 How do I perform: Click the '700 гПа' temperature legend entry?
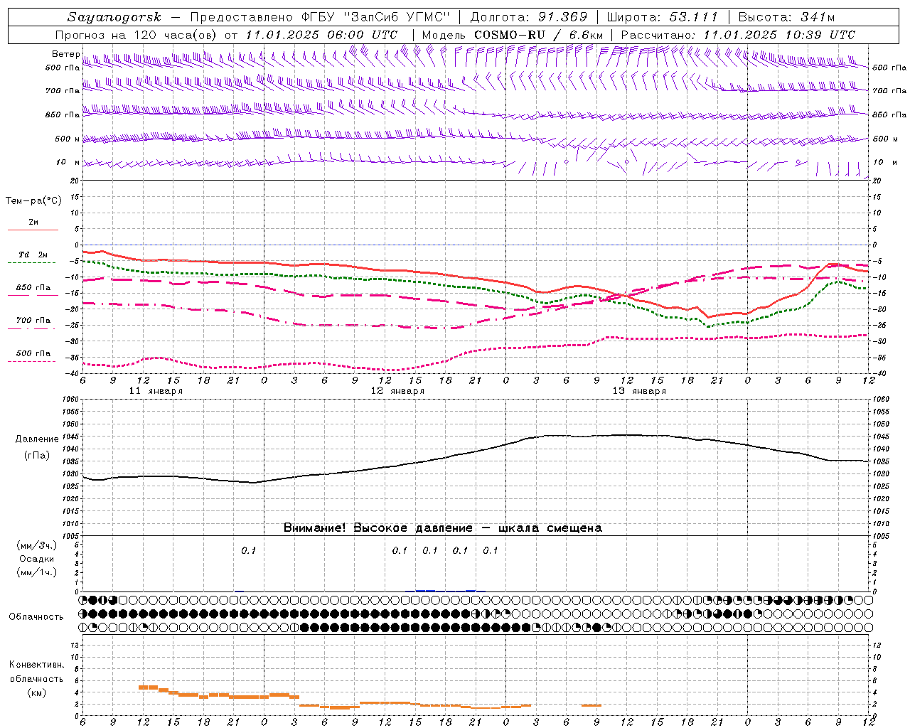[x=33, y=321]
